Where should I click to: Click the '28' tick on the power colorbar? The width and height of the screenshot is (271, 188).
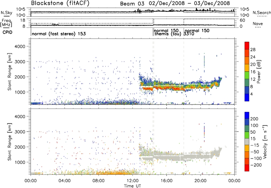(x=253, y=50)
